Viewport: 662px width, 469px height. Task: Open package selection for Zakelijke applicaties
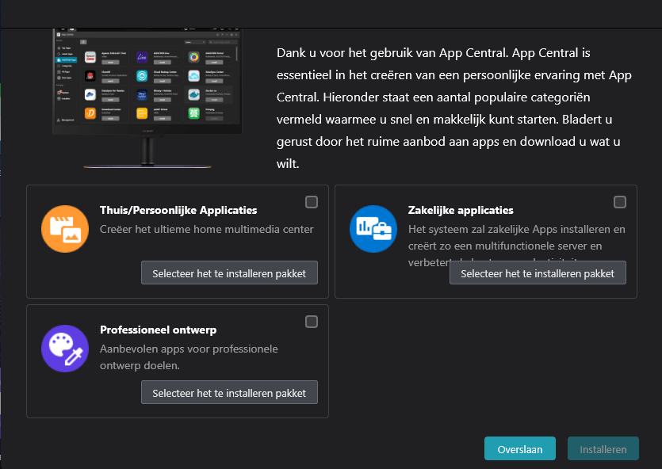point(538,273)
